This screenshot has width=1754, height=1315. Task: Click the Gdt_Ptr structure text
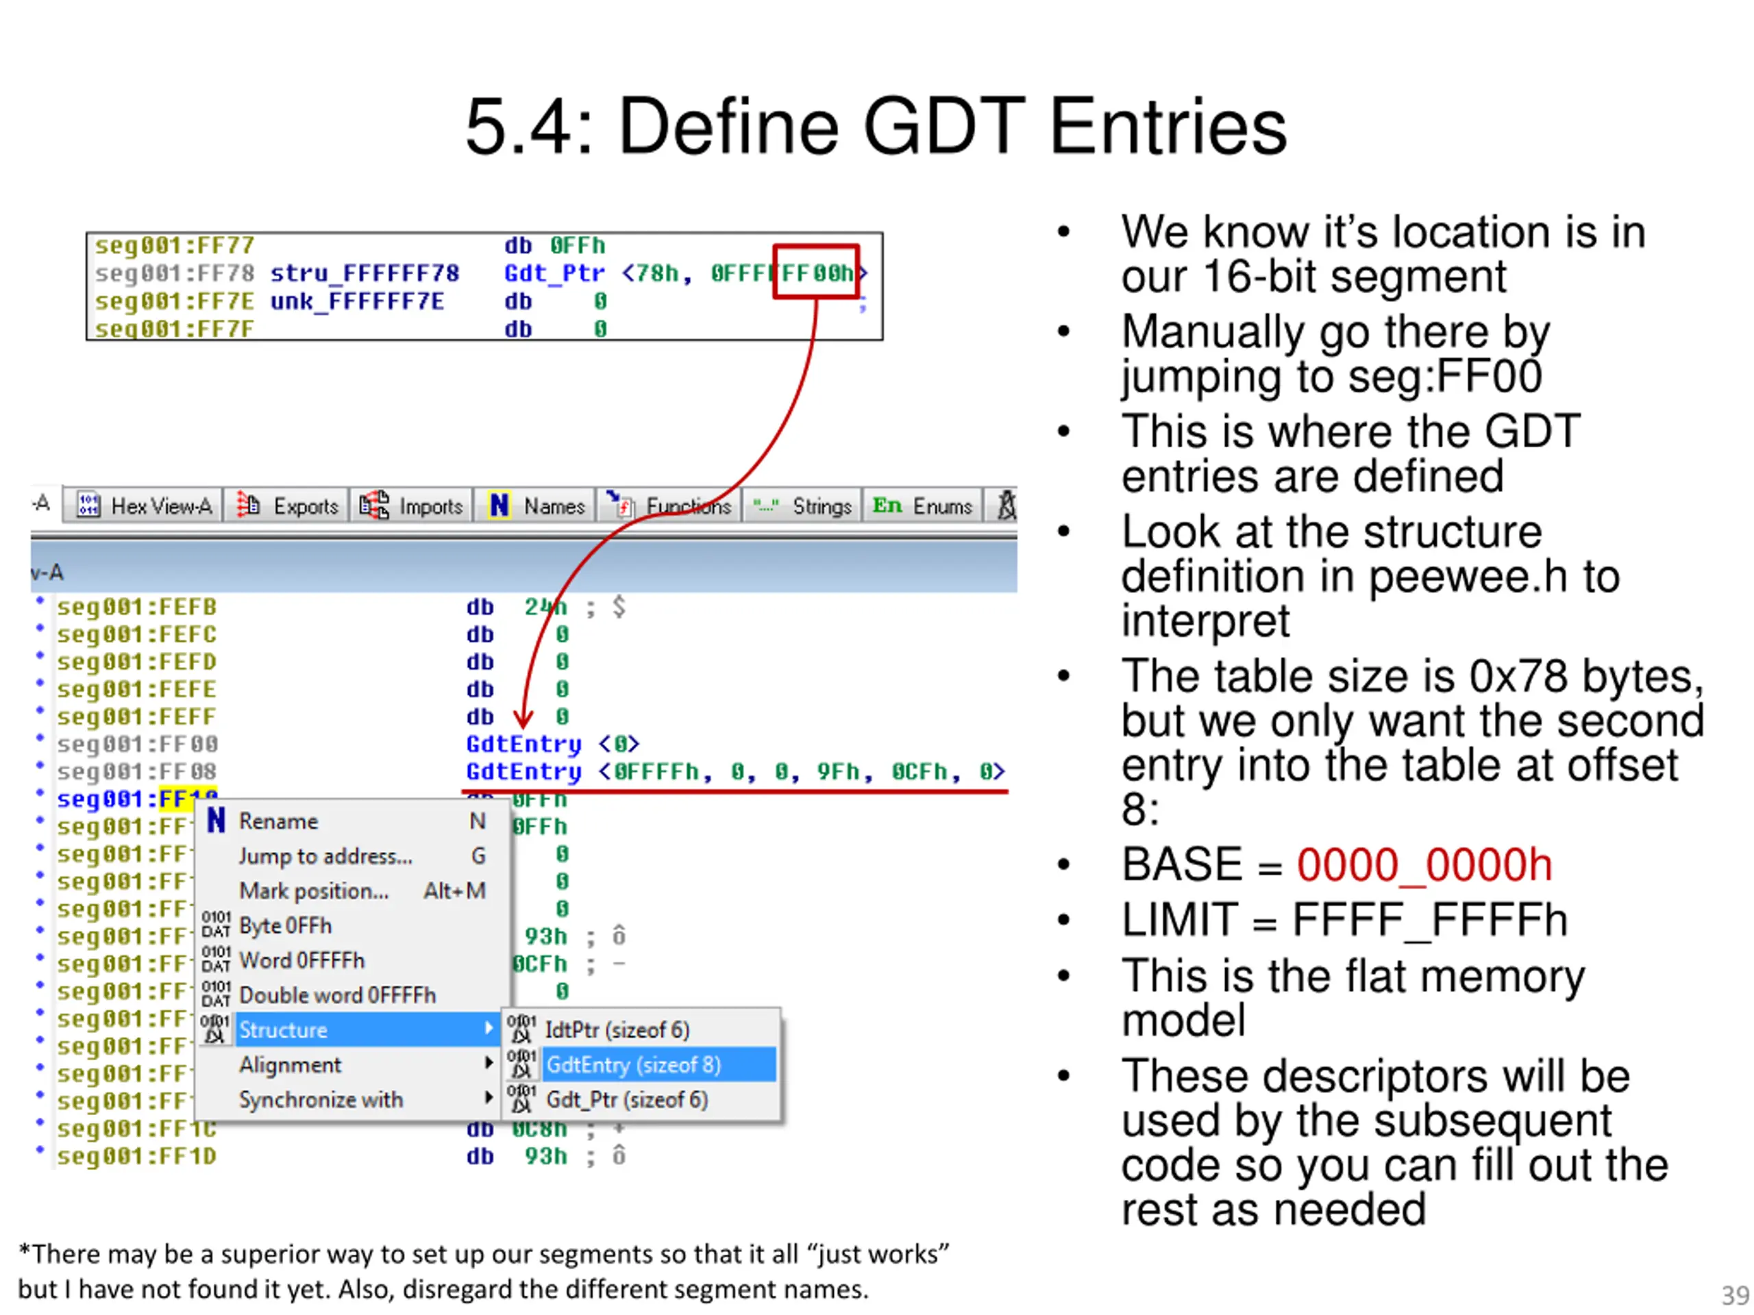coord(554,273)
